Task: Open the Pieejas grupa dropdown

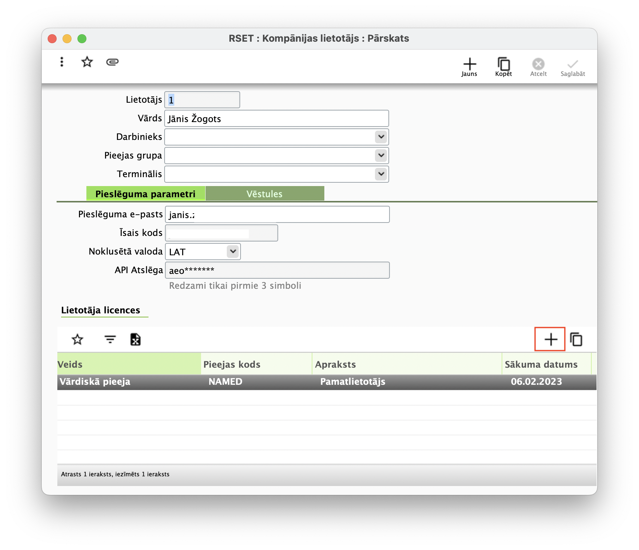Action: point(381,156)
